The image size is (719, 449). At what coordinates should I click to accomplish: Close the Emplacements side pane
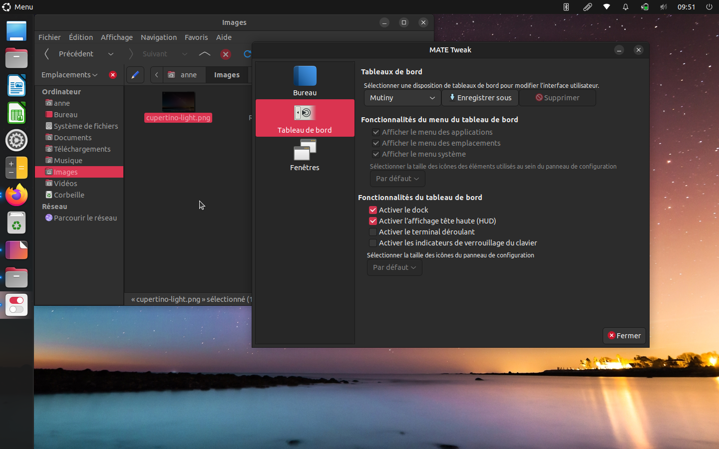113,75
